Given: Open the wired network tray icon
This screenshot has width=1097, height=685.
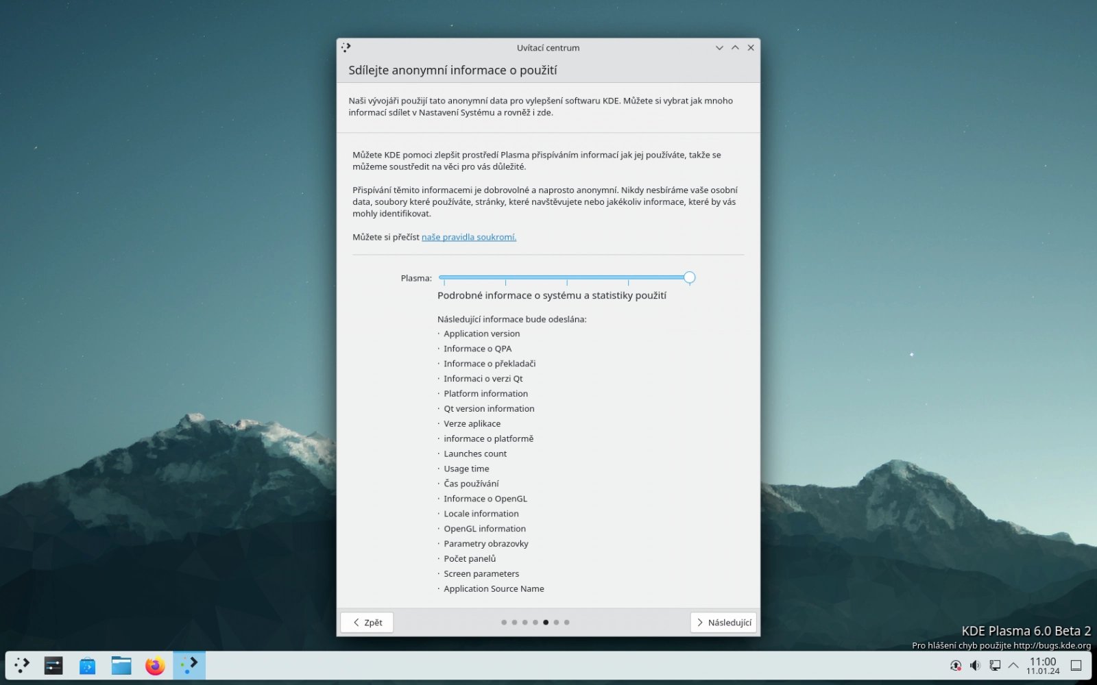Looking at the screenshot, I should point(995,665).
